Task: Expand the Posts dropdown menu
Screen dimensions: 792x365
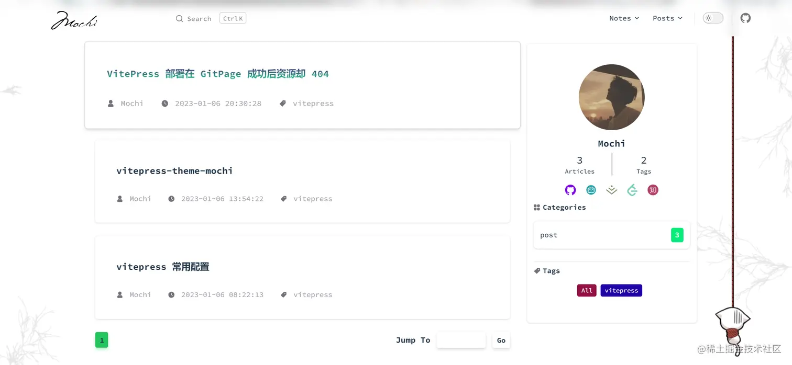Action: point(667,18)
